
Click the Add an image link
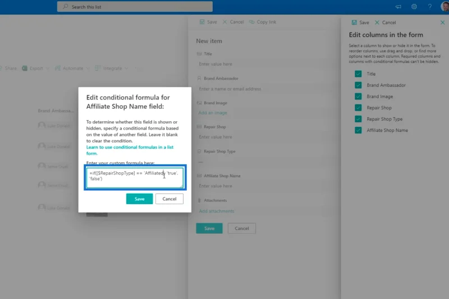pyautogui.click(x=213, y=113)
